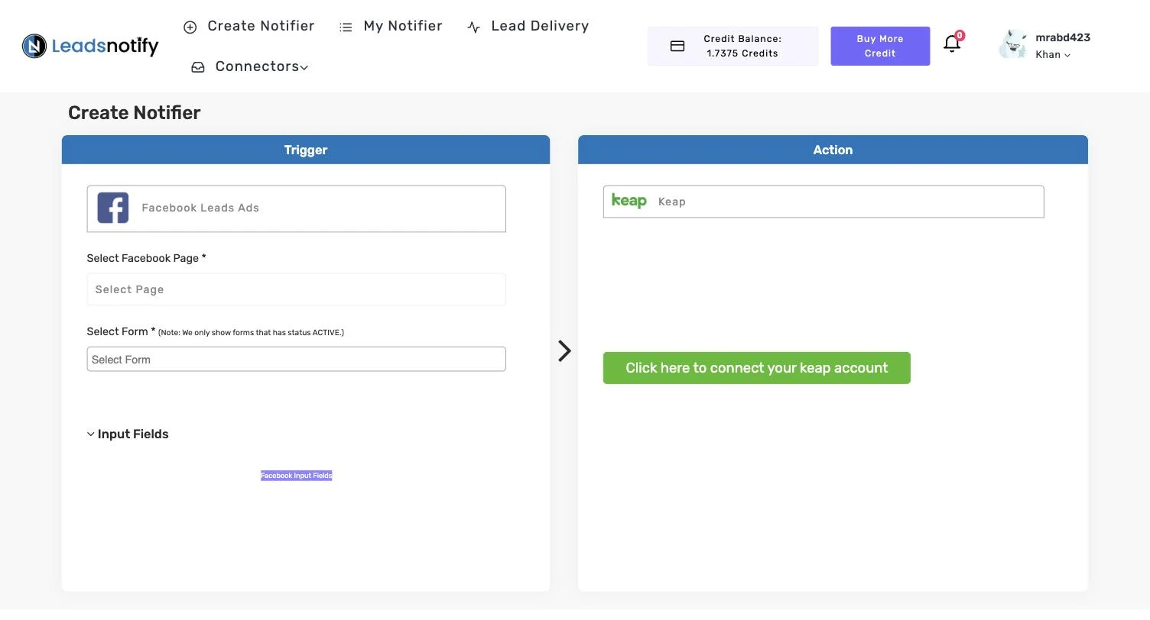The image size is (1150, 620).
Task: Click the Facebook logo icon in Trigger
Action: click(113, 208)
